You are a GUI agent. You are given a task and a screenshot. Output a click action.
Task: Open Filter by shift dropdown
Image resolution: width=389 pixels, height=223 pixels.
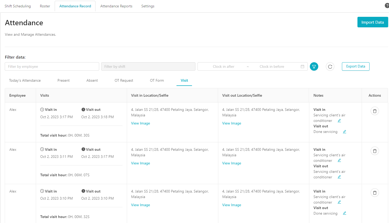coord(148,66)
